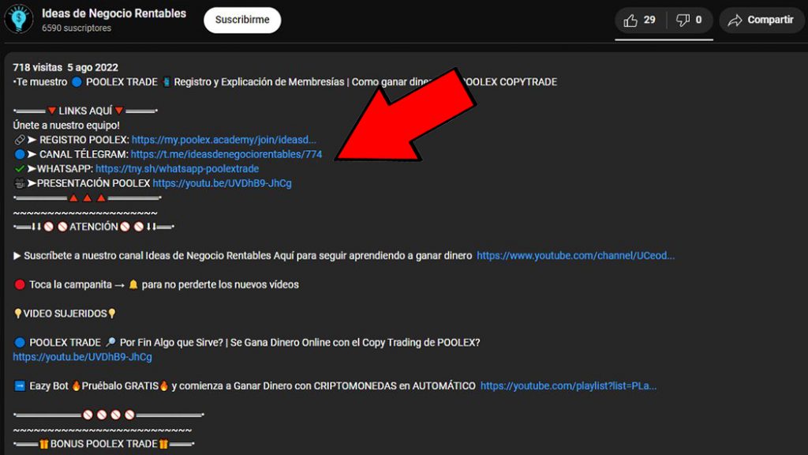
Task: Click the red circle before Toca la campanita
Action: (20, 284)
